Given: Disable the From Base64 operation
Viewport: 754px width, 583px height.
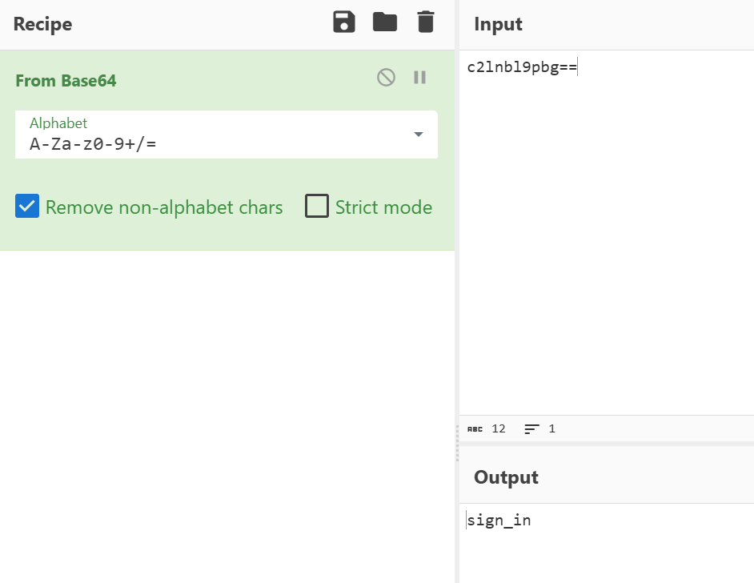Looking at the screenshot, I should click(x=386, y=78).
